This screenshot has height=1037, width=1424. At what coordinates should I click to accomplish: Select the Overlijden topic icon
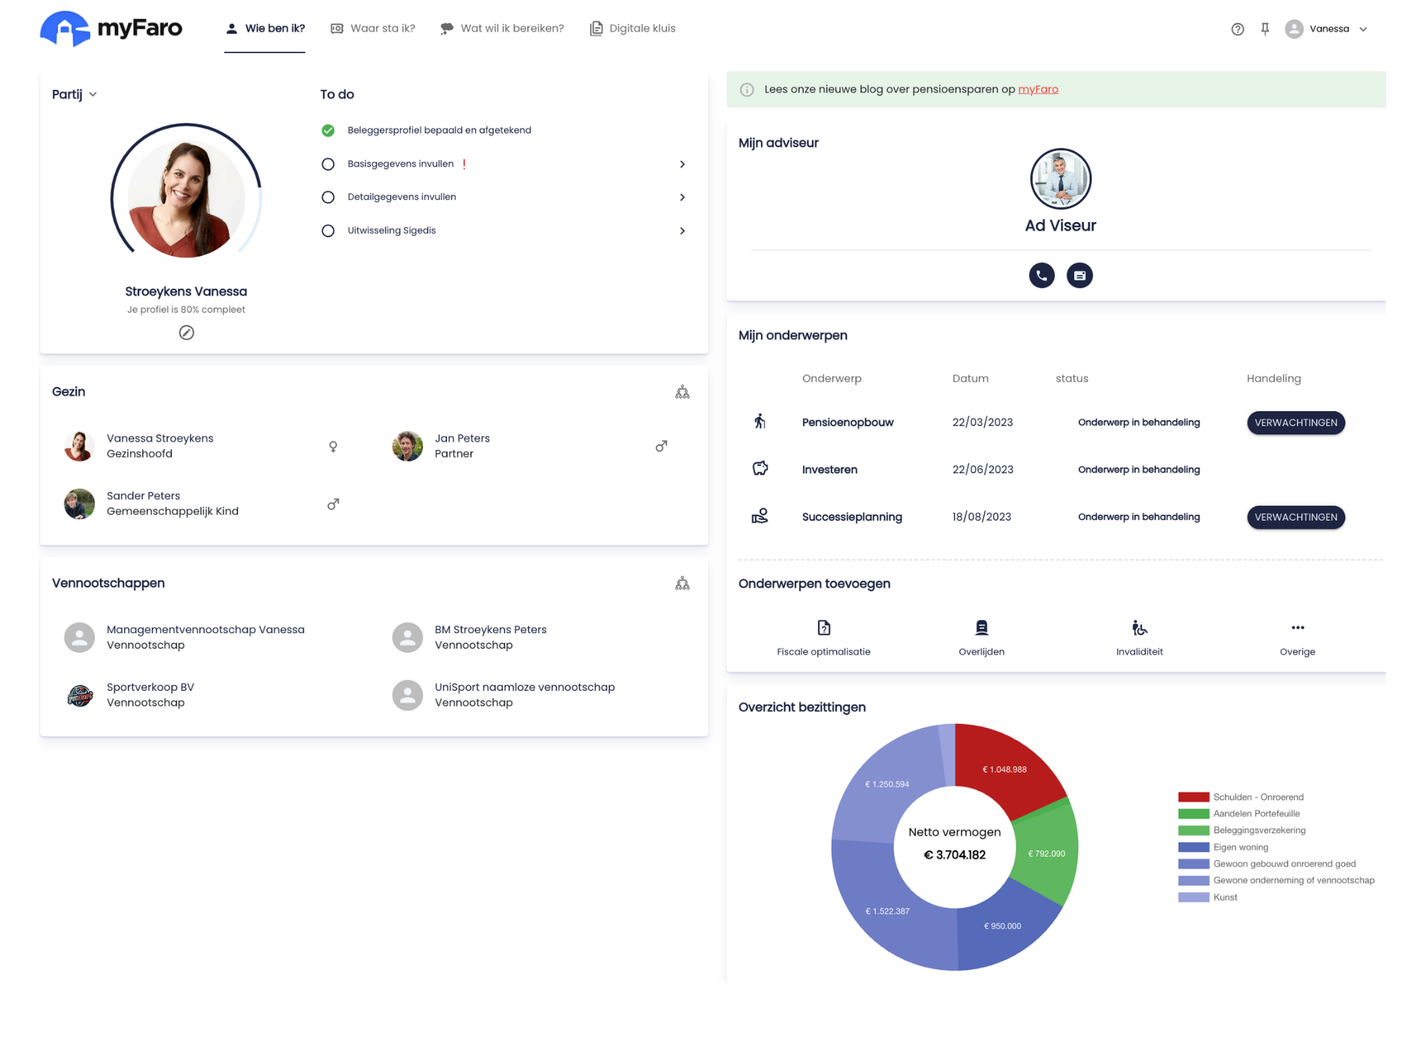pyautogui.click(x=981, y=627)
